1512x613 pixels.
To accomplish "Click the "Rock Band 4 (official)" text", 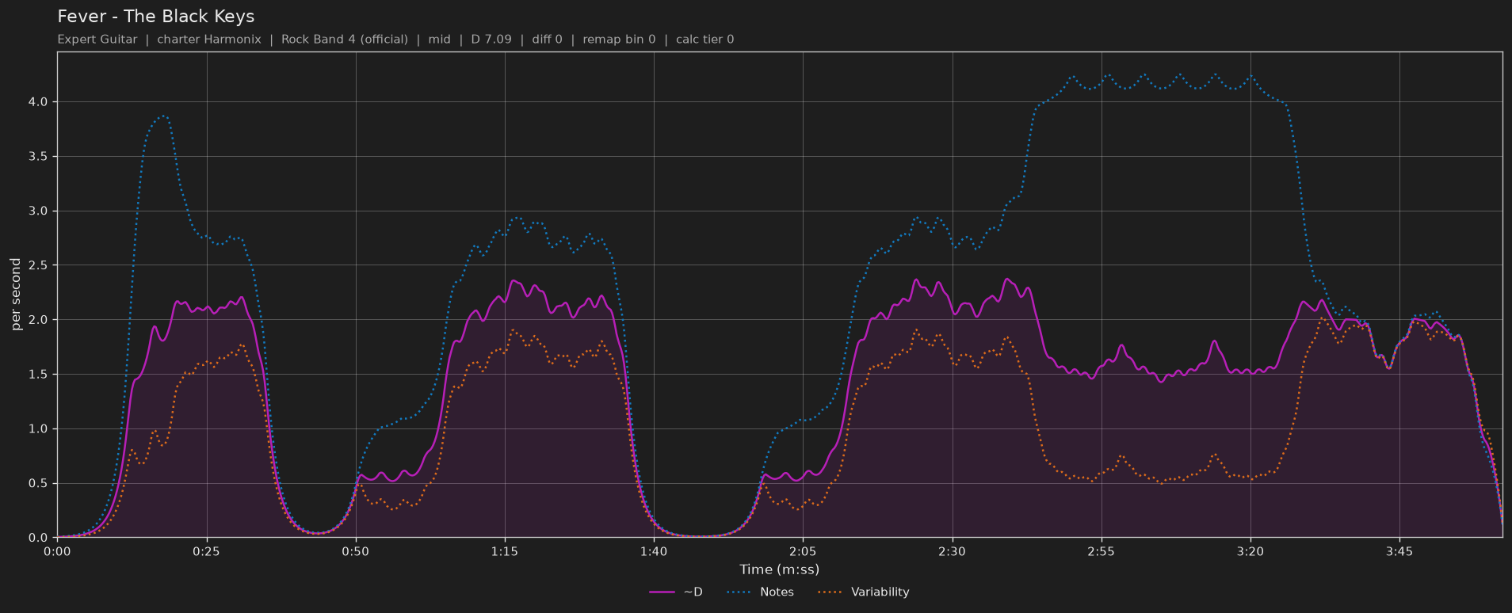I will coord(345,40).
